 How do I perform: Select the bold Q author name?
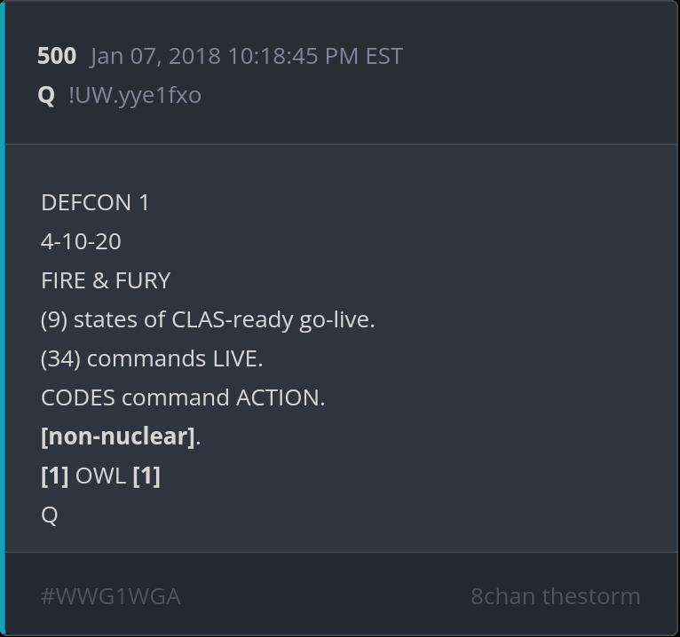pos(46,95)
